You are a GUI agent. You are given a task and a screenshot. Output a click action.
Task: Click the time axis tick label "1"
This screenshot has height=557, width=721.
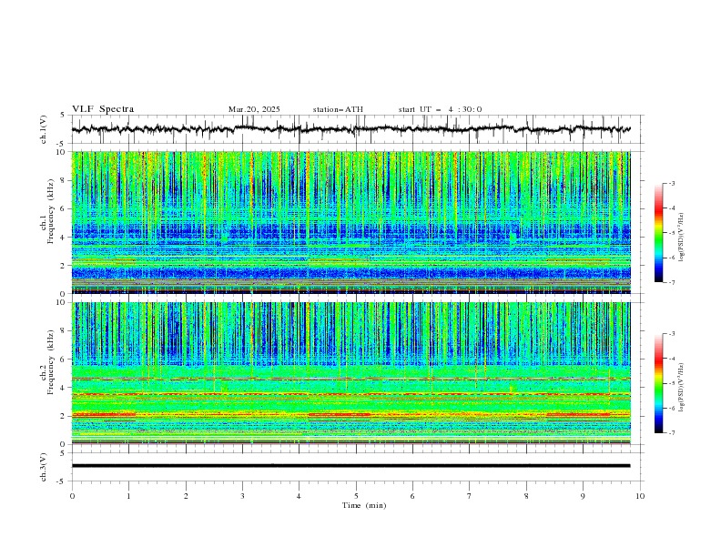(128, 496)
